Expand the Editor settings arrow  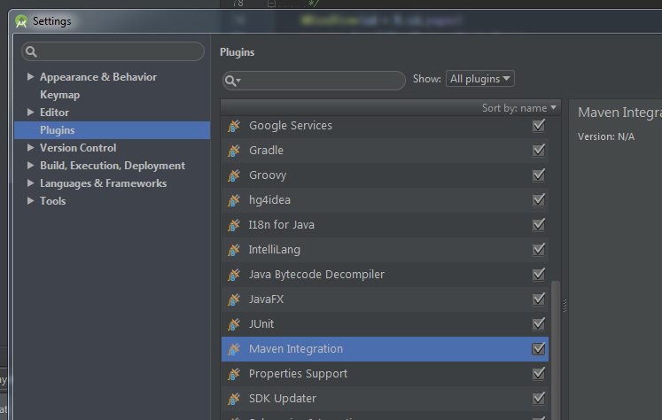click(30, 113)
